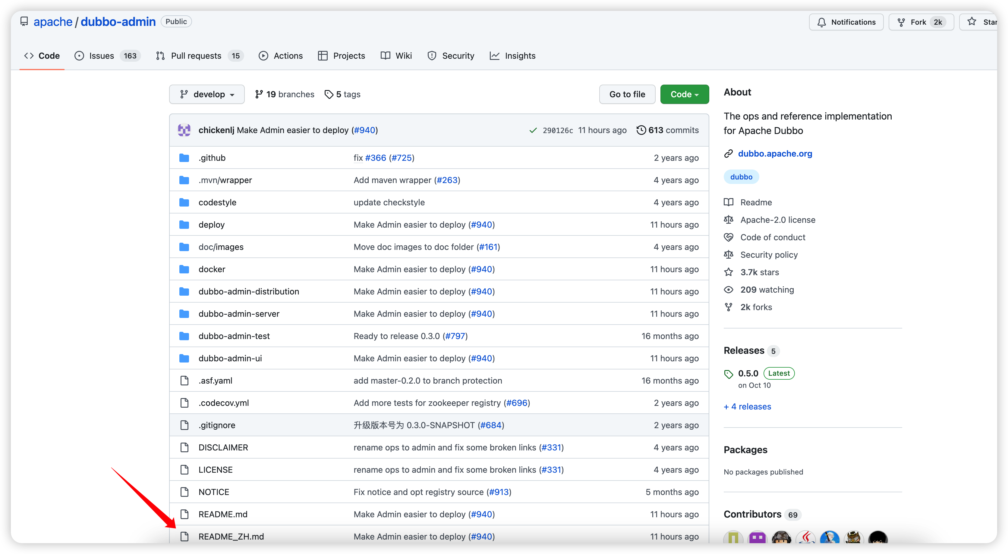
Task: Click the .github folder icon
Action: (x=184, y=158)
